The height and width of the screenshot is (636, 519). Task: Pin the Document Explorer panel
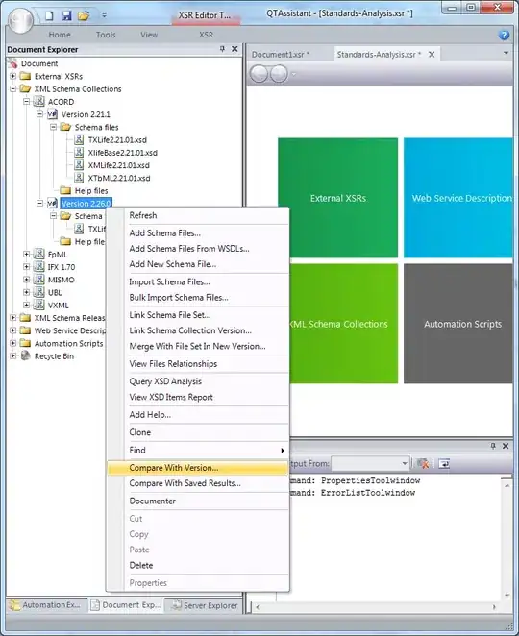coord(222,49)
